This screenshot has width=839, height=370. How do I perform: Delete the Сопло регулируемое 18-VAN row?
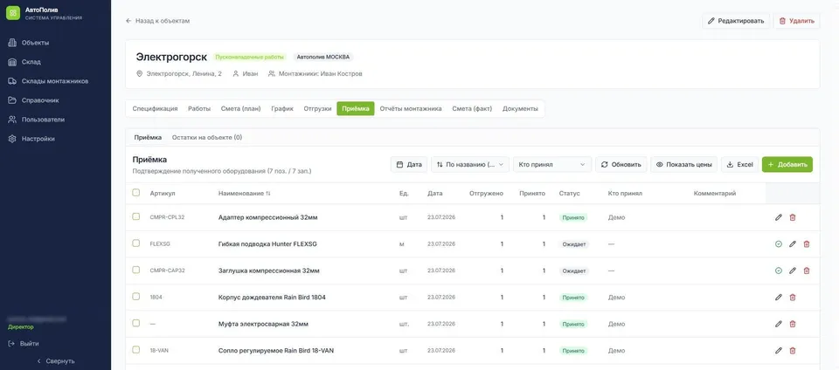coord(793,351)
